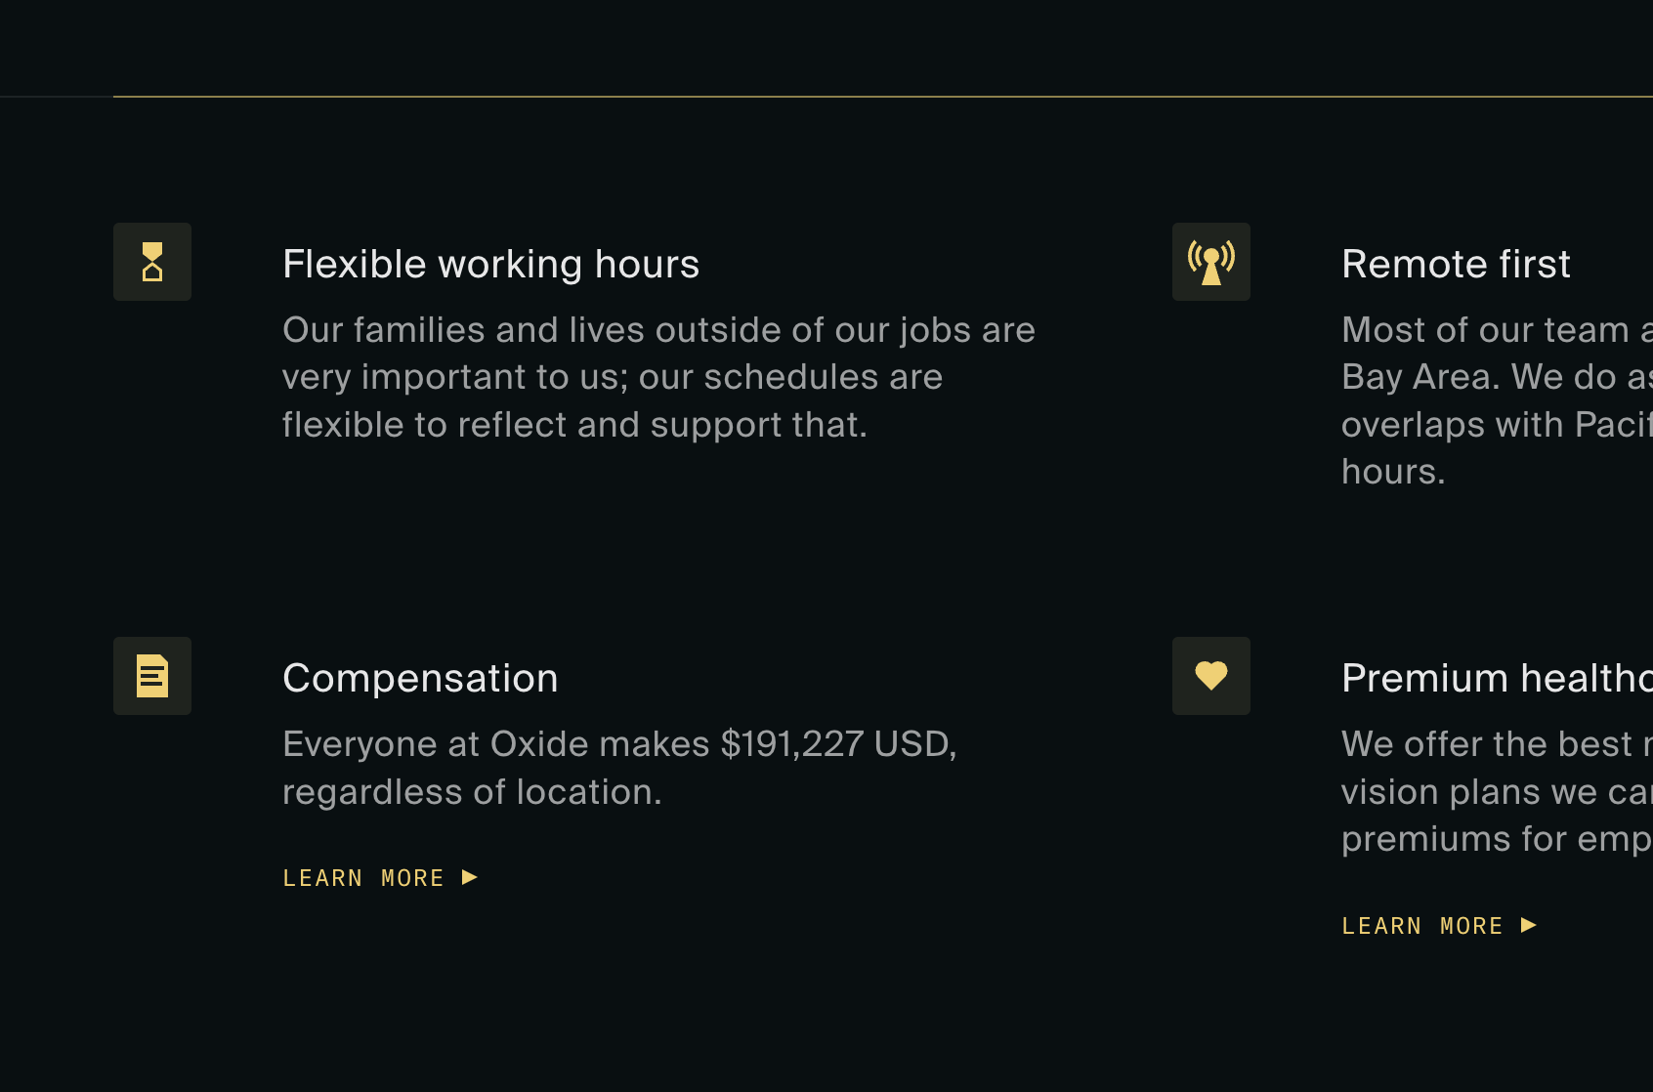Viewport: 1653px width, 1092px height.
Task: Click the gold horizontal divider line
Action: (879, 97)
